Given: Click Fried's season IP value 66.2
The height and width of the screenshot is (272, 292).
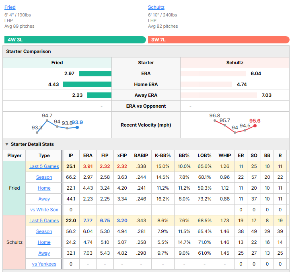Looking at the screenshot, I should point(71,177).
